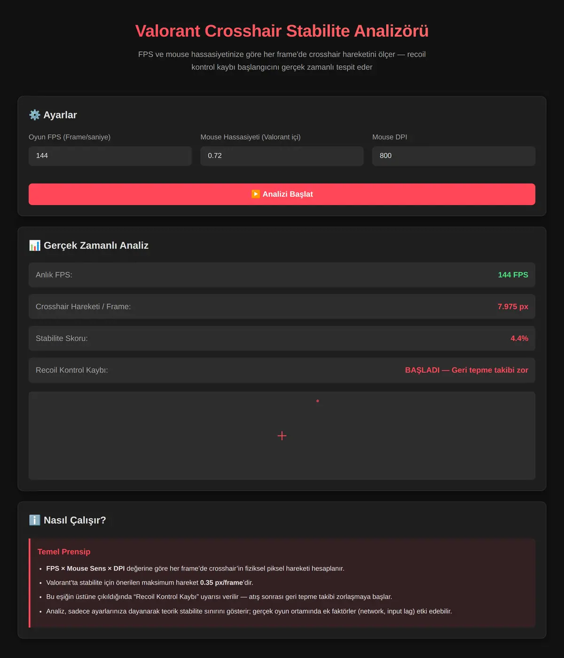Select the Mouse Hassasiyeti input field
Viewport: 564px width, 658px height.
pos(282,156)
